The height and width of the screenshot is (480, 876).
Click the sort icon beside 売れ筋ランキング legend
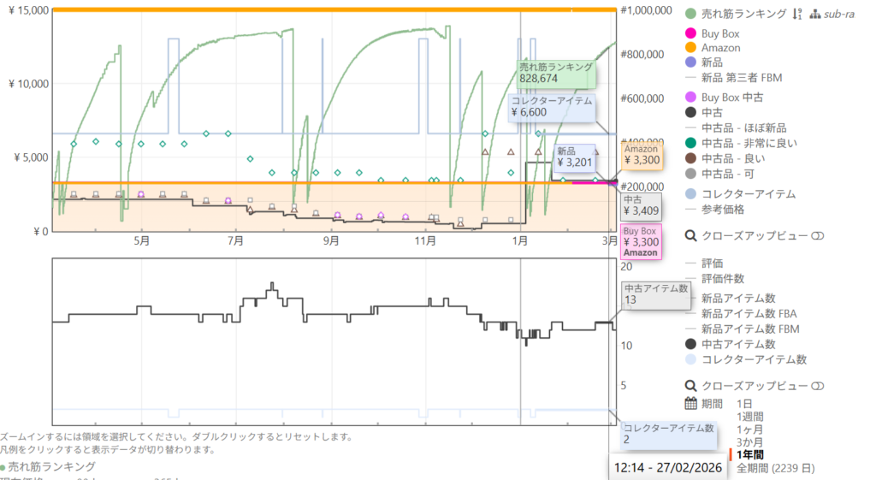click(796, 14)
